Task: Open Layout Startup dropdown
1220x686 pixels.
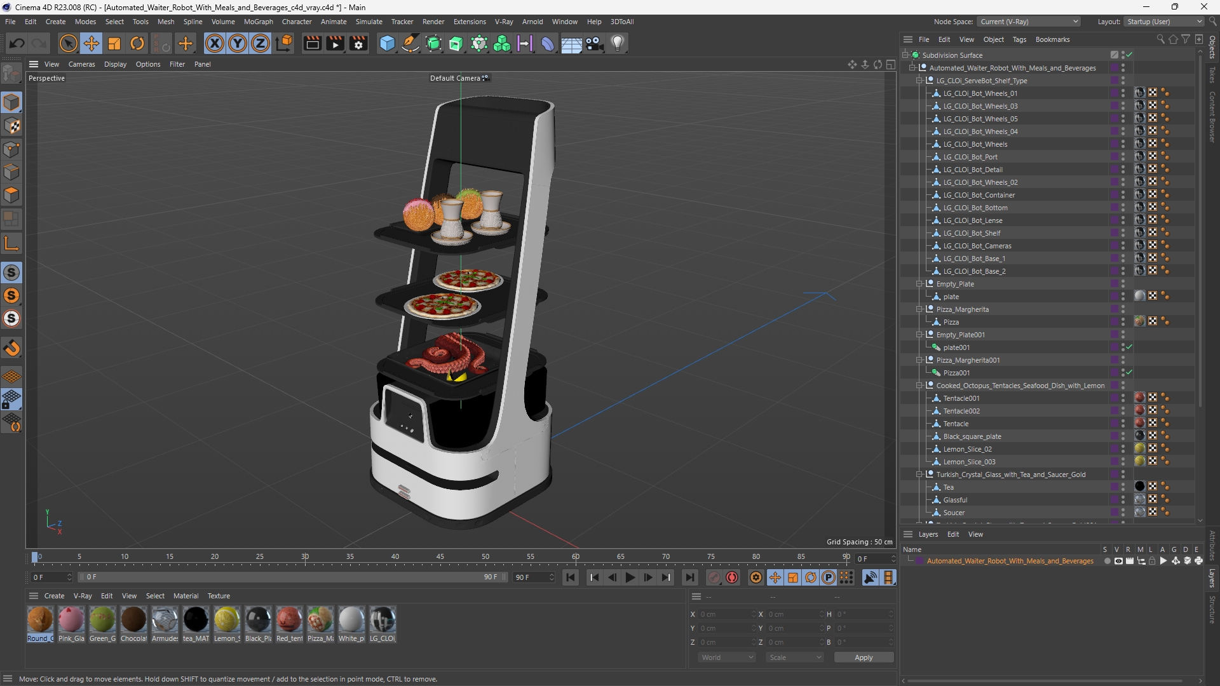Action: click(1164, 22)
